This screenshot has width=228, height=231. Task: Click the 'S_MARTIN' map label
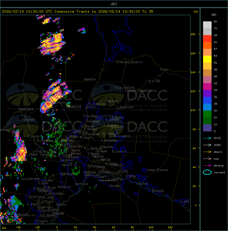(103, 160)
